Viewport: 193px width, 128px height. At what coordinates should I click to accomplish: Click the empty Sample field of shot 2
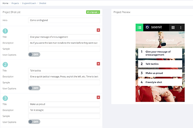tap(64, 82)
